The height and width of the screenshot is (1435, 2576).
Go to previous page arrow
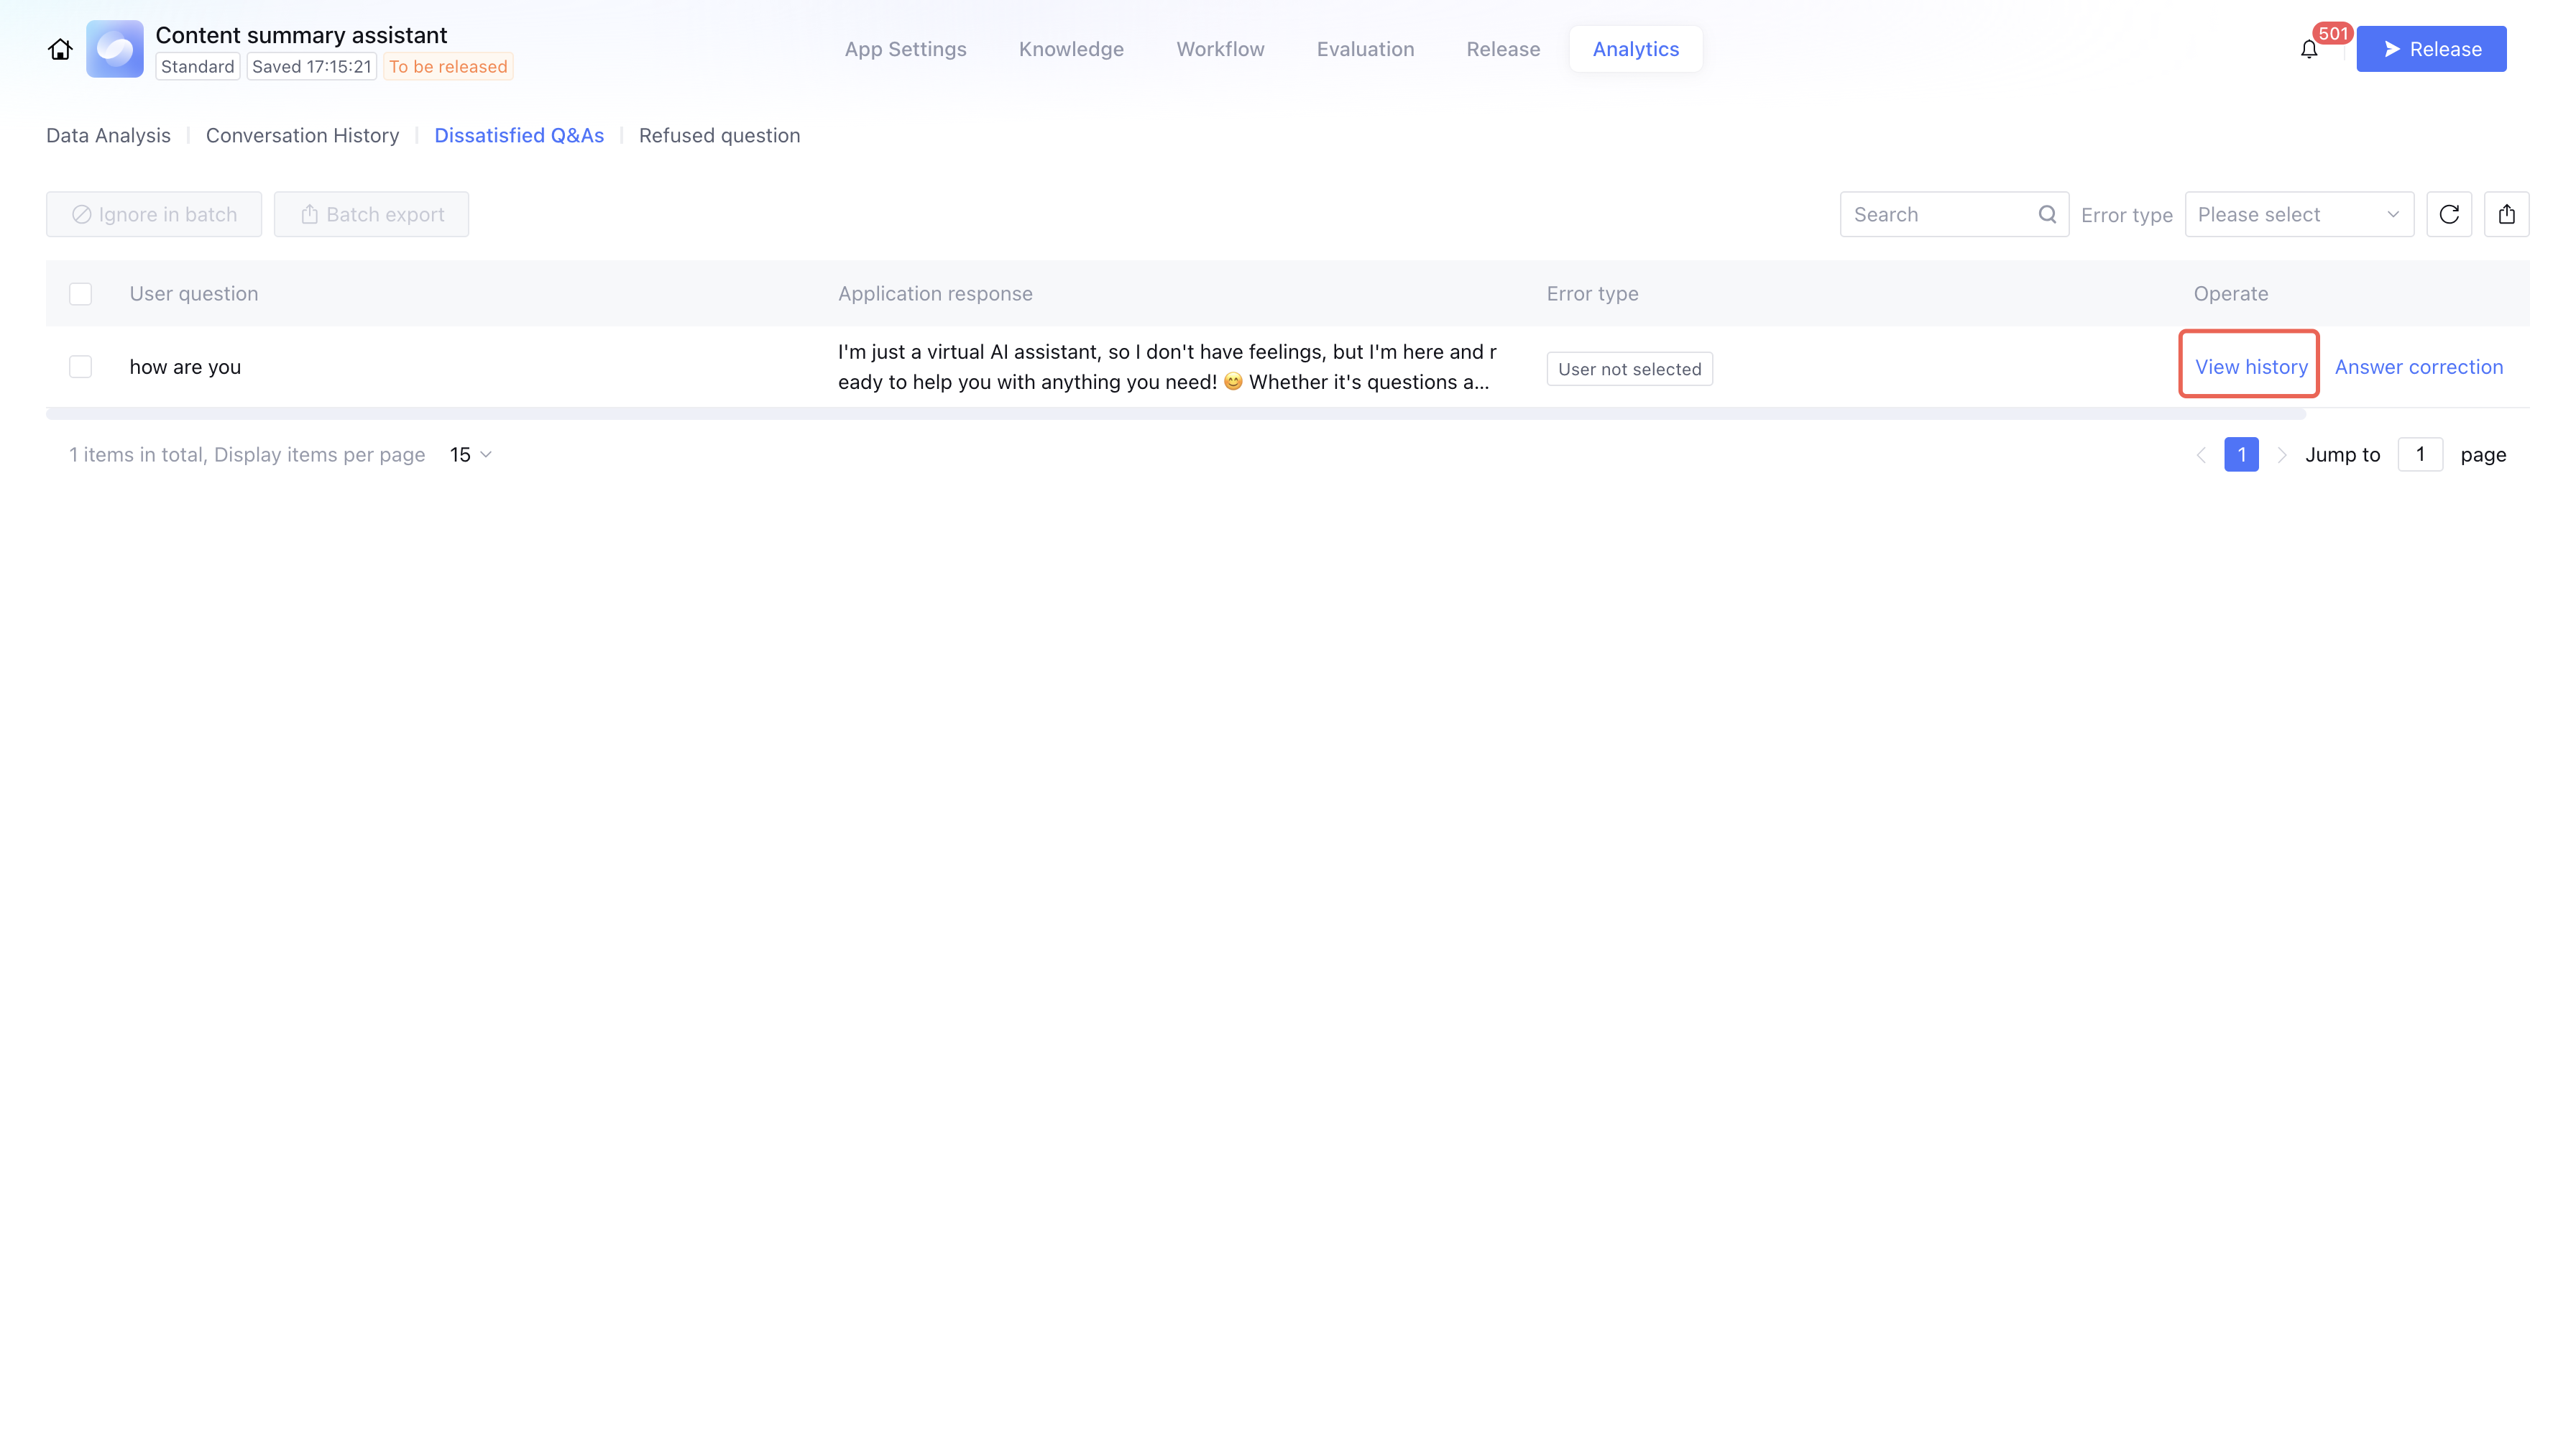[2201, 455]
